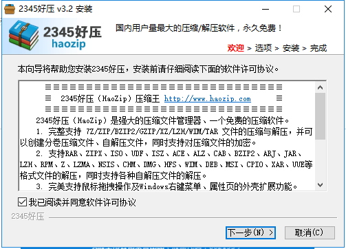Minimize the installer window
This screenshot has width=346, height=249.
(x=266, y=9)
